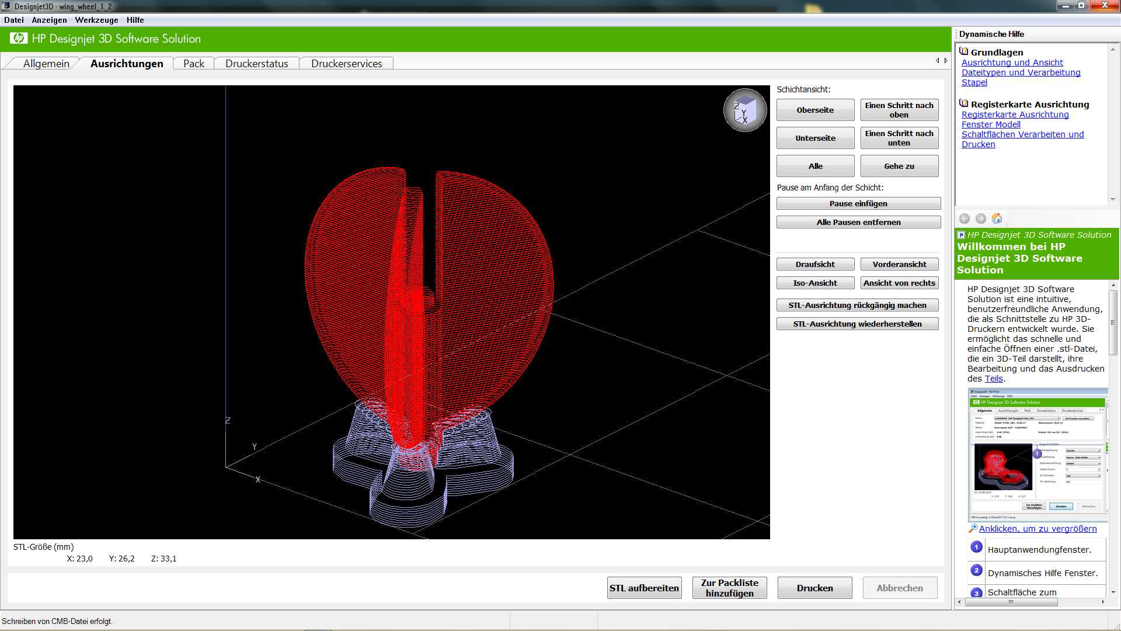Click numbered marker 1 Hauptanwendungsfenster
The width and height of the screenshot is (1121, 631).
976,547
